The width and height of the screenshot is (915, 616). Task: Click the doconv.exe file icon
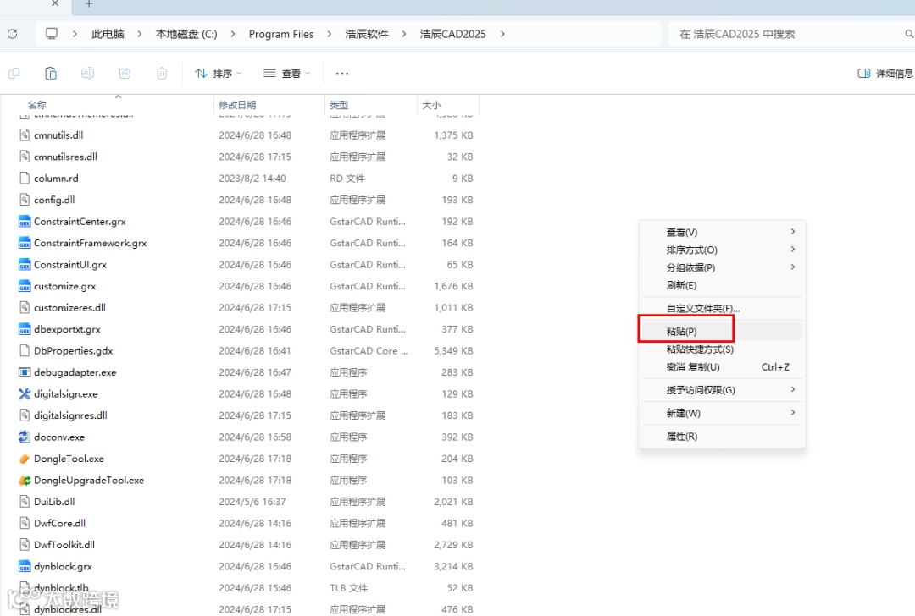click(25, 437)
